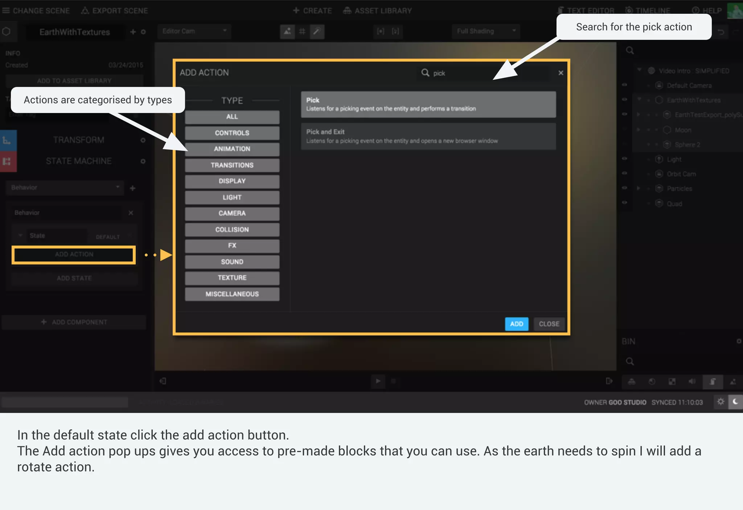
Task: Toggle visibility eye for Quad entity
Action: coord(624,203)
